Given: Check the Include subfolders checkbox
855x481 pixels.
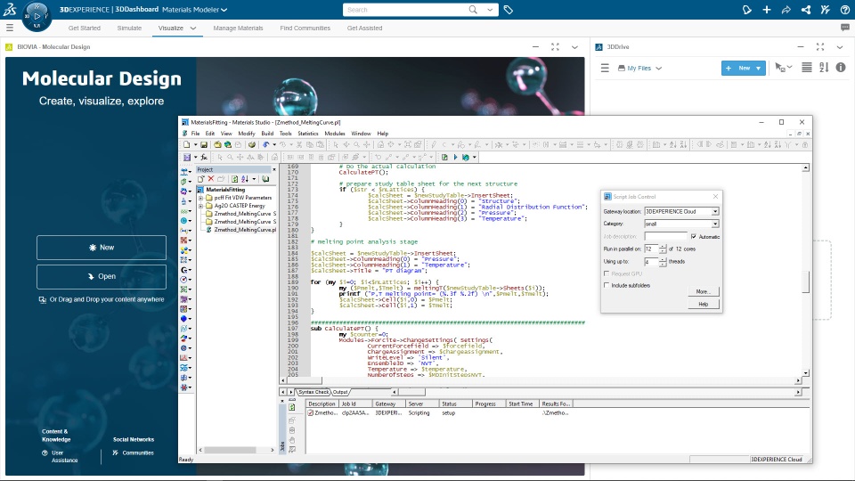Looking at the screenshot, I should (x=607, y=285).
